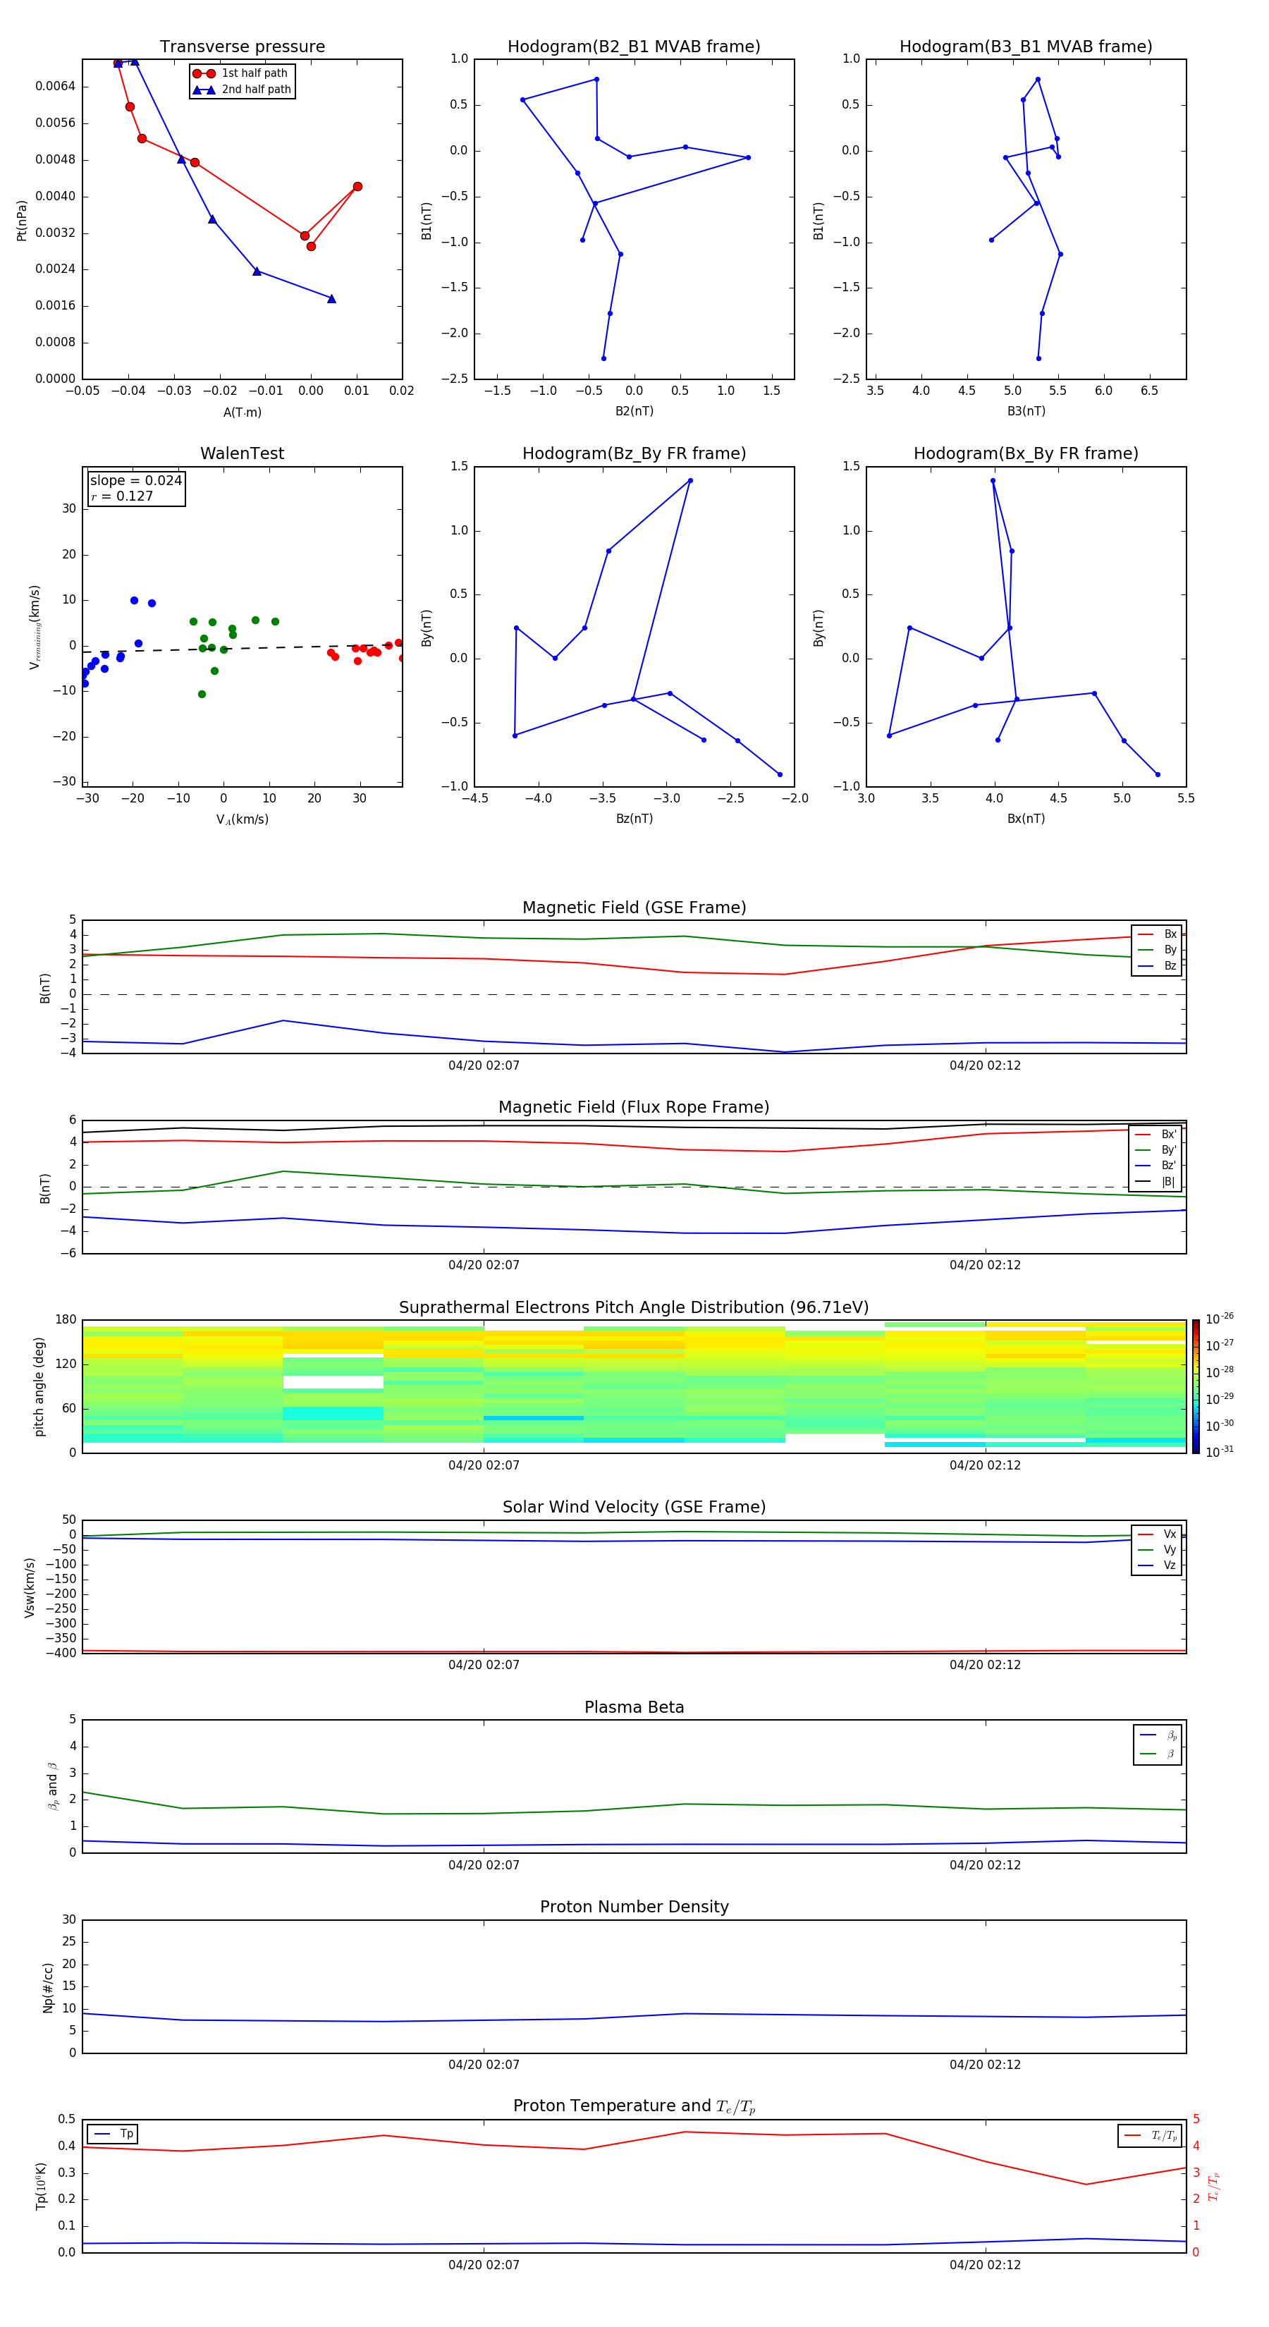
Task: Click the "V_A(km/s)" axis label under WalenTest
Action: 242,819
